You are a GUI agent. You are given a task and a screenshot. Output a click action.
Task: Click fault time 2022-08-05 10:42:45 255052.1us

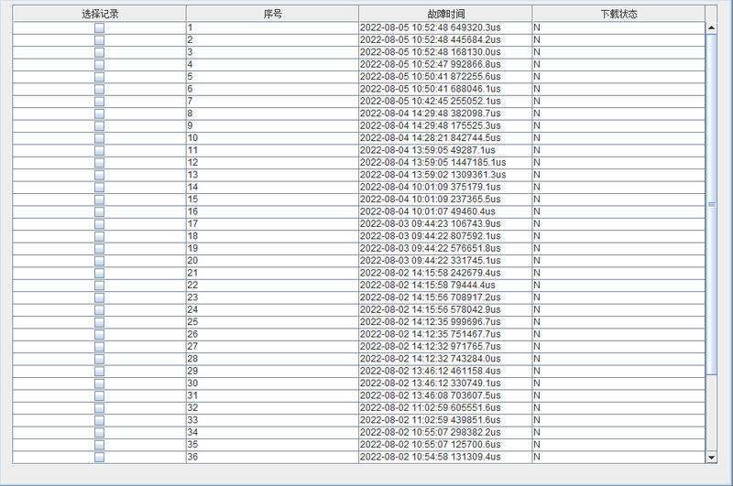point(445,102)
